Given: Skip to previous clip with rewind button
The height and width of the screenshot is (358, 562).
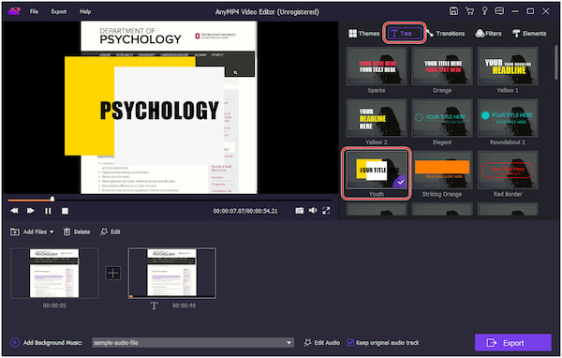Looking at the screenshot, I should tap(14, 211).
